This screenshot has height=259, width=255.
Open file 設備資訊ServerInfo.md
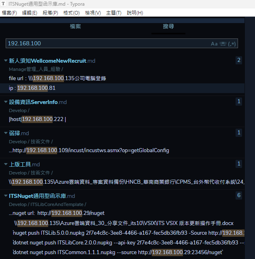point(38,102)
